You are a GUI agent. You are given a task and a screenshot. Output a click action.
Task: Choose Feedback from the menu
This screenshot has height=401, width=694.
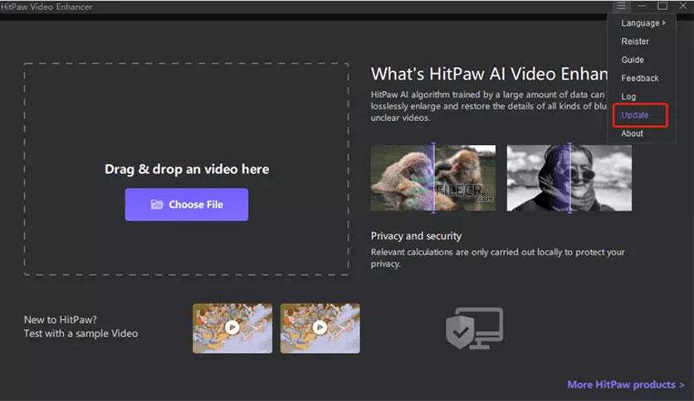click(x=640, y=78)
